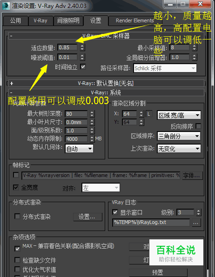Click the 字体... button
This screenshot has width=215, height=277.
point(192,175)
